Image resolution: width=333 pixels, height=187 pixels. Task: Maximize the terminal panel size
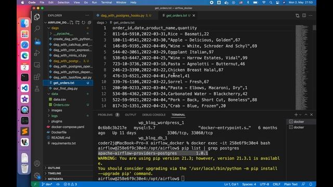(x=306, y=114)
